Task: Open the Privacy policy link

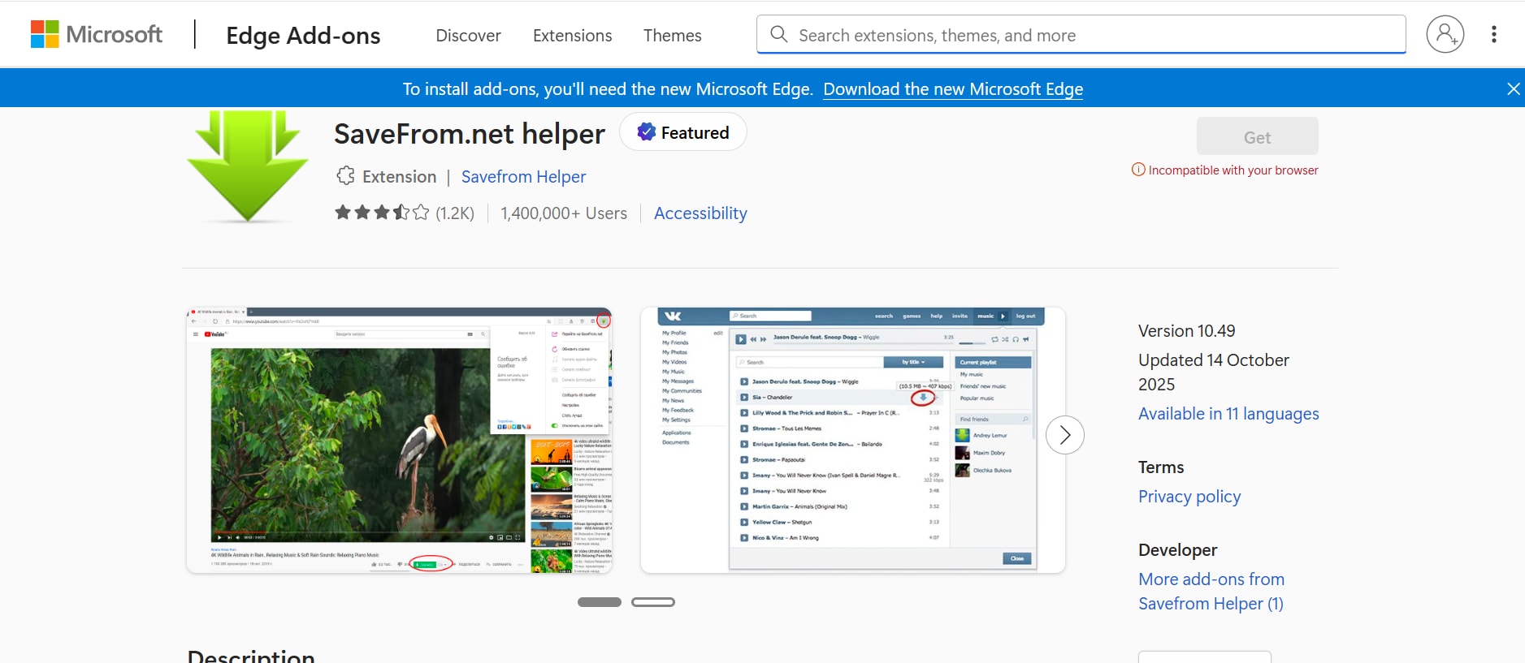Action: coord(1189,497)
